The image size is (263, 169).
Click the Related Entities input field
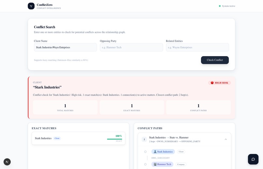click(197, 47)
